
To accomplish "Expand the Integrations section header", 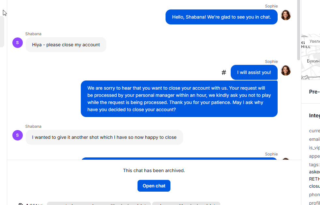I will coord(314,116).
